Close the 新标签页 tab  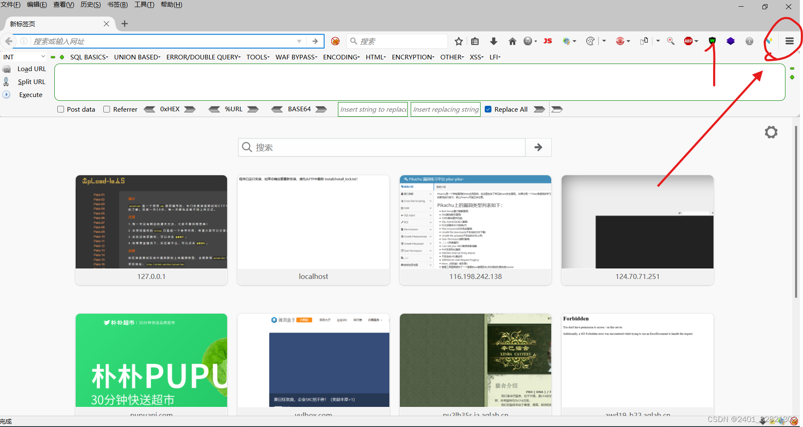[106, 24]
